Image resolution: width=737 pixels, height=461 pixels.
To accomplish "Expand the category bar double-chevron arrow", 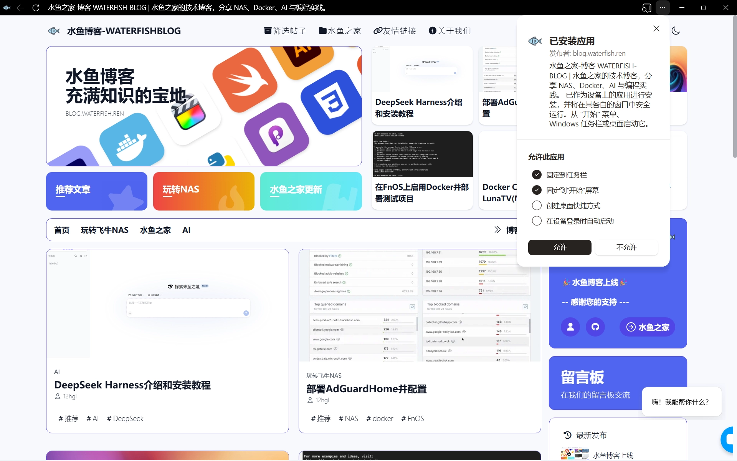I will pos(497,230).
